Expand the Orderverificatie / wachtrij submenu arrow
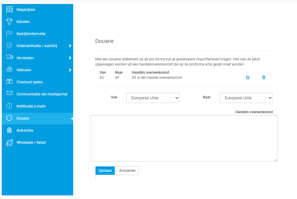The width and height of the screenshot is (297, 199). (x=70, y=46)
